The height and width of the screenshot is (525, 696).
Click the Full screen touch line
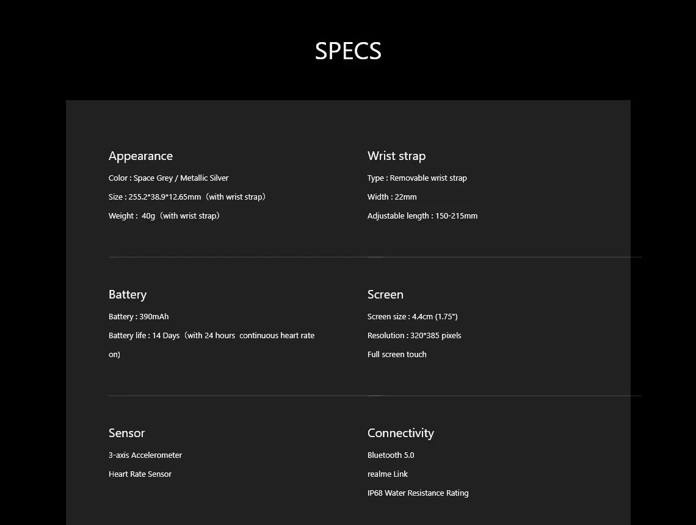point(397,354)
